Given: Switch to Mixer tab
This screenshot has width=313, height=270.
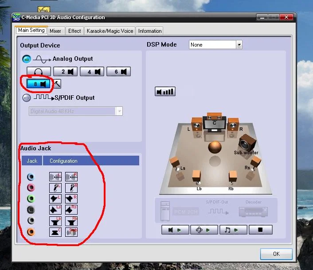Looking at the screenshot, I should [55, 31].
